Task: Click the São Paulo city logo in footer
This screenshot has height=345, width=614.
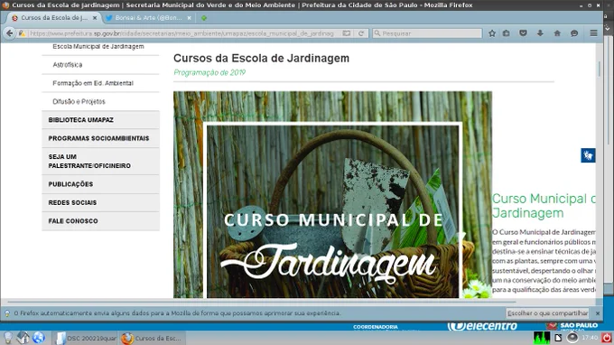Action: [572, 326]
